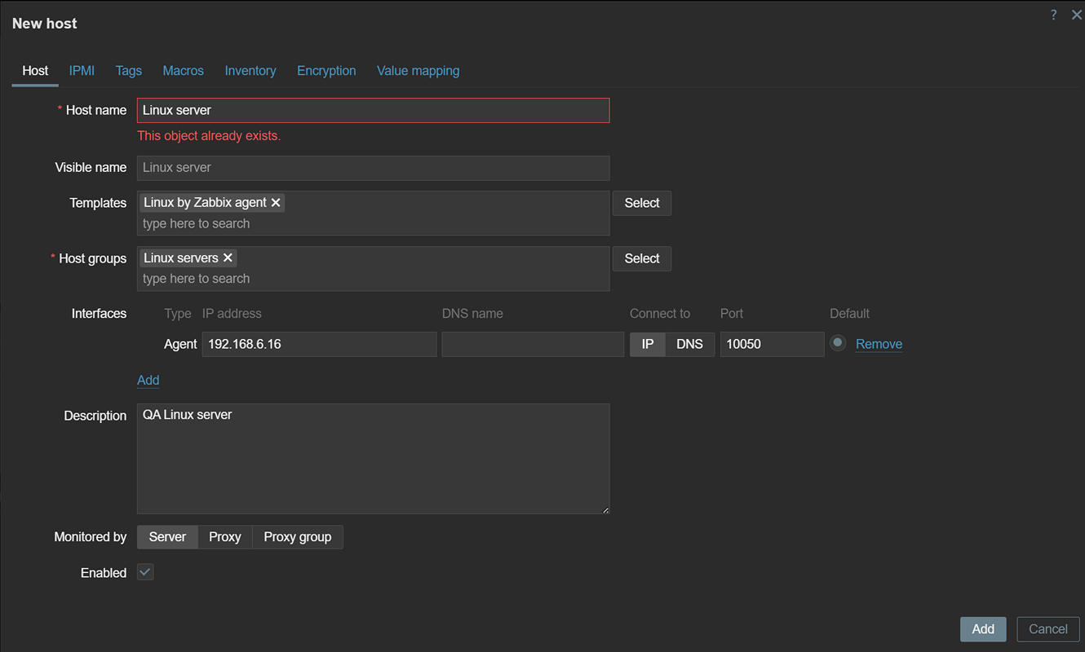1085x652 pixels.
Task: Focus the Host name input field
Action: click(x=373, y=110)
